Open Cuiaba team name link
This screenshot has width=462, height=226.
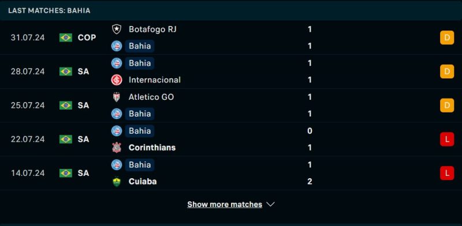point(143,181)
